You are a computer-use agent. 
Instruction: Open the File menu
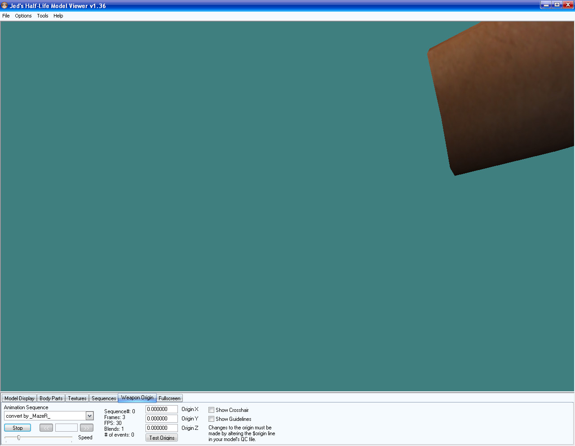[x=6, y=16]
